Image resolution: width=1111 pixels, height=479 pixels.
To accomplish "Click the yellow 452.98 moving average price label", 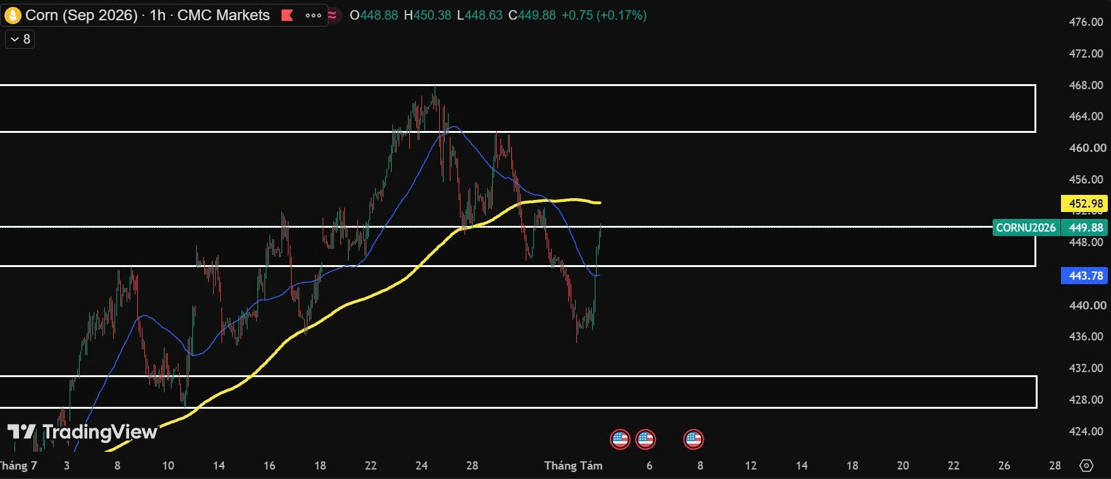I will (x=1085, y=204).
